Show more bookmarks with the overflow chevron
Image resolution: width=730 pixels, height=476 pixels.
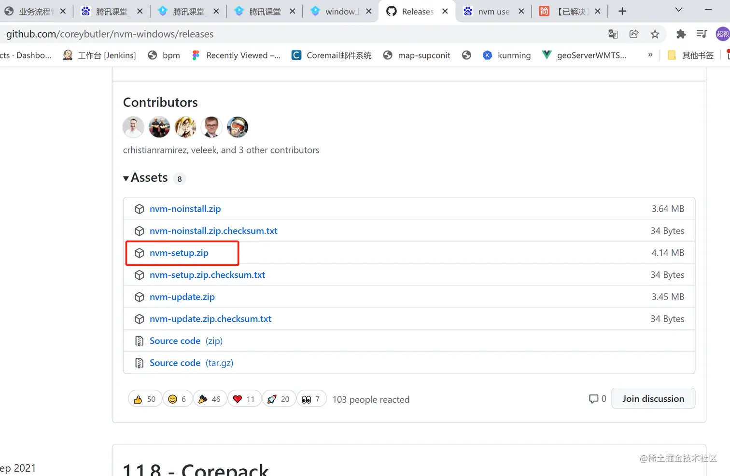pos(650,55)
